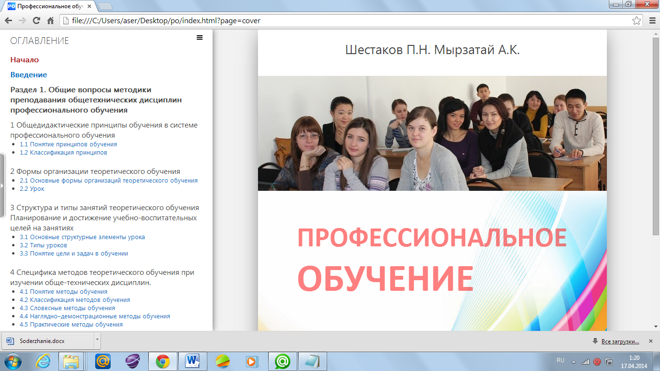Expand the left edge side panel handle

click(2, 185)
